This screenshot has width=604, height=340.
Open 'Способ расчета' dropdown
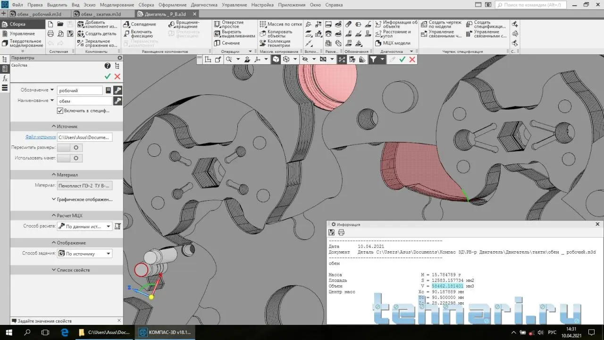tap(84, 227)
